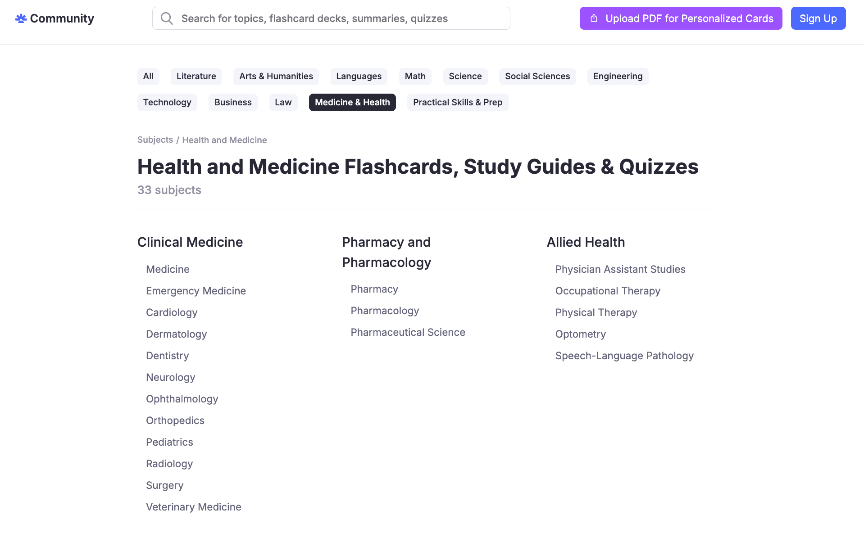
Task: Open the Optometry subject link
Action: 581,334
